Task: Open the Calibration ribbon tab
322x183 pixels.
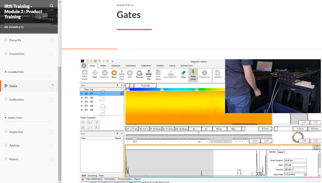Action: [x=146, y=66]
